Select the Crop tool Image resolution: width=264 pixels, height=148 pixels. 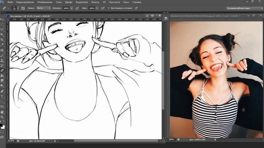(x=2, y=40)
